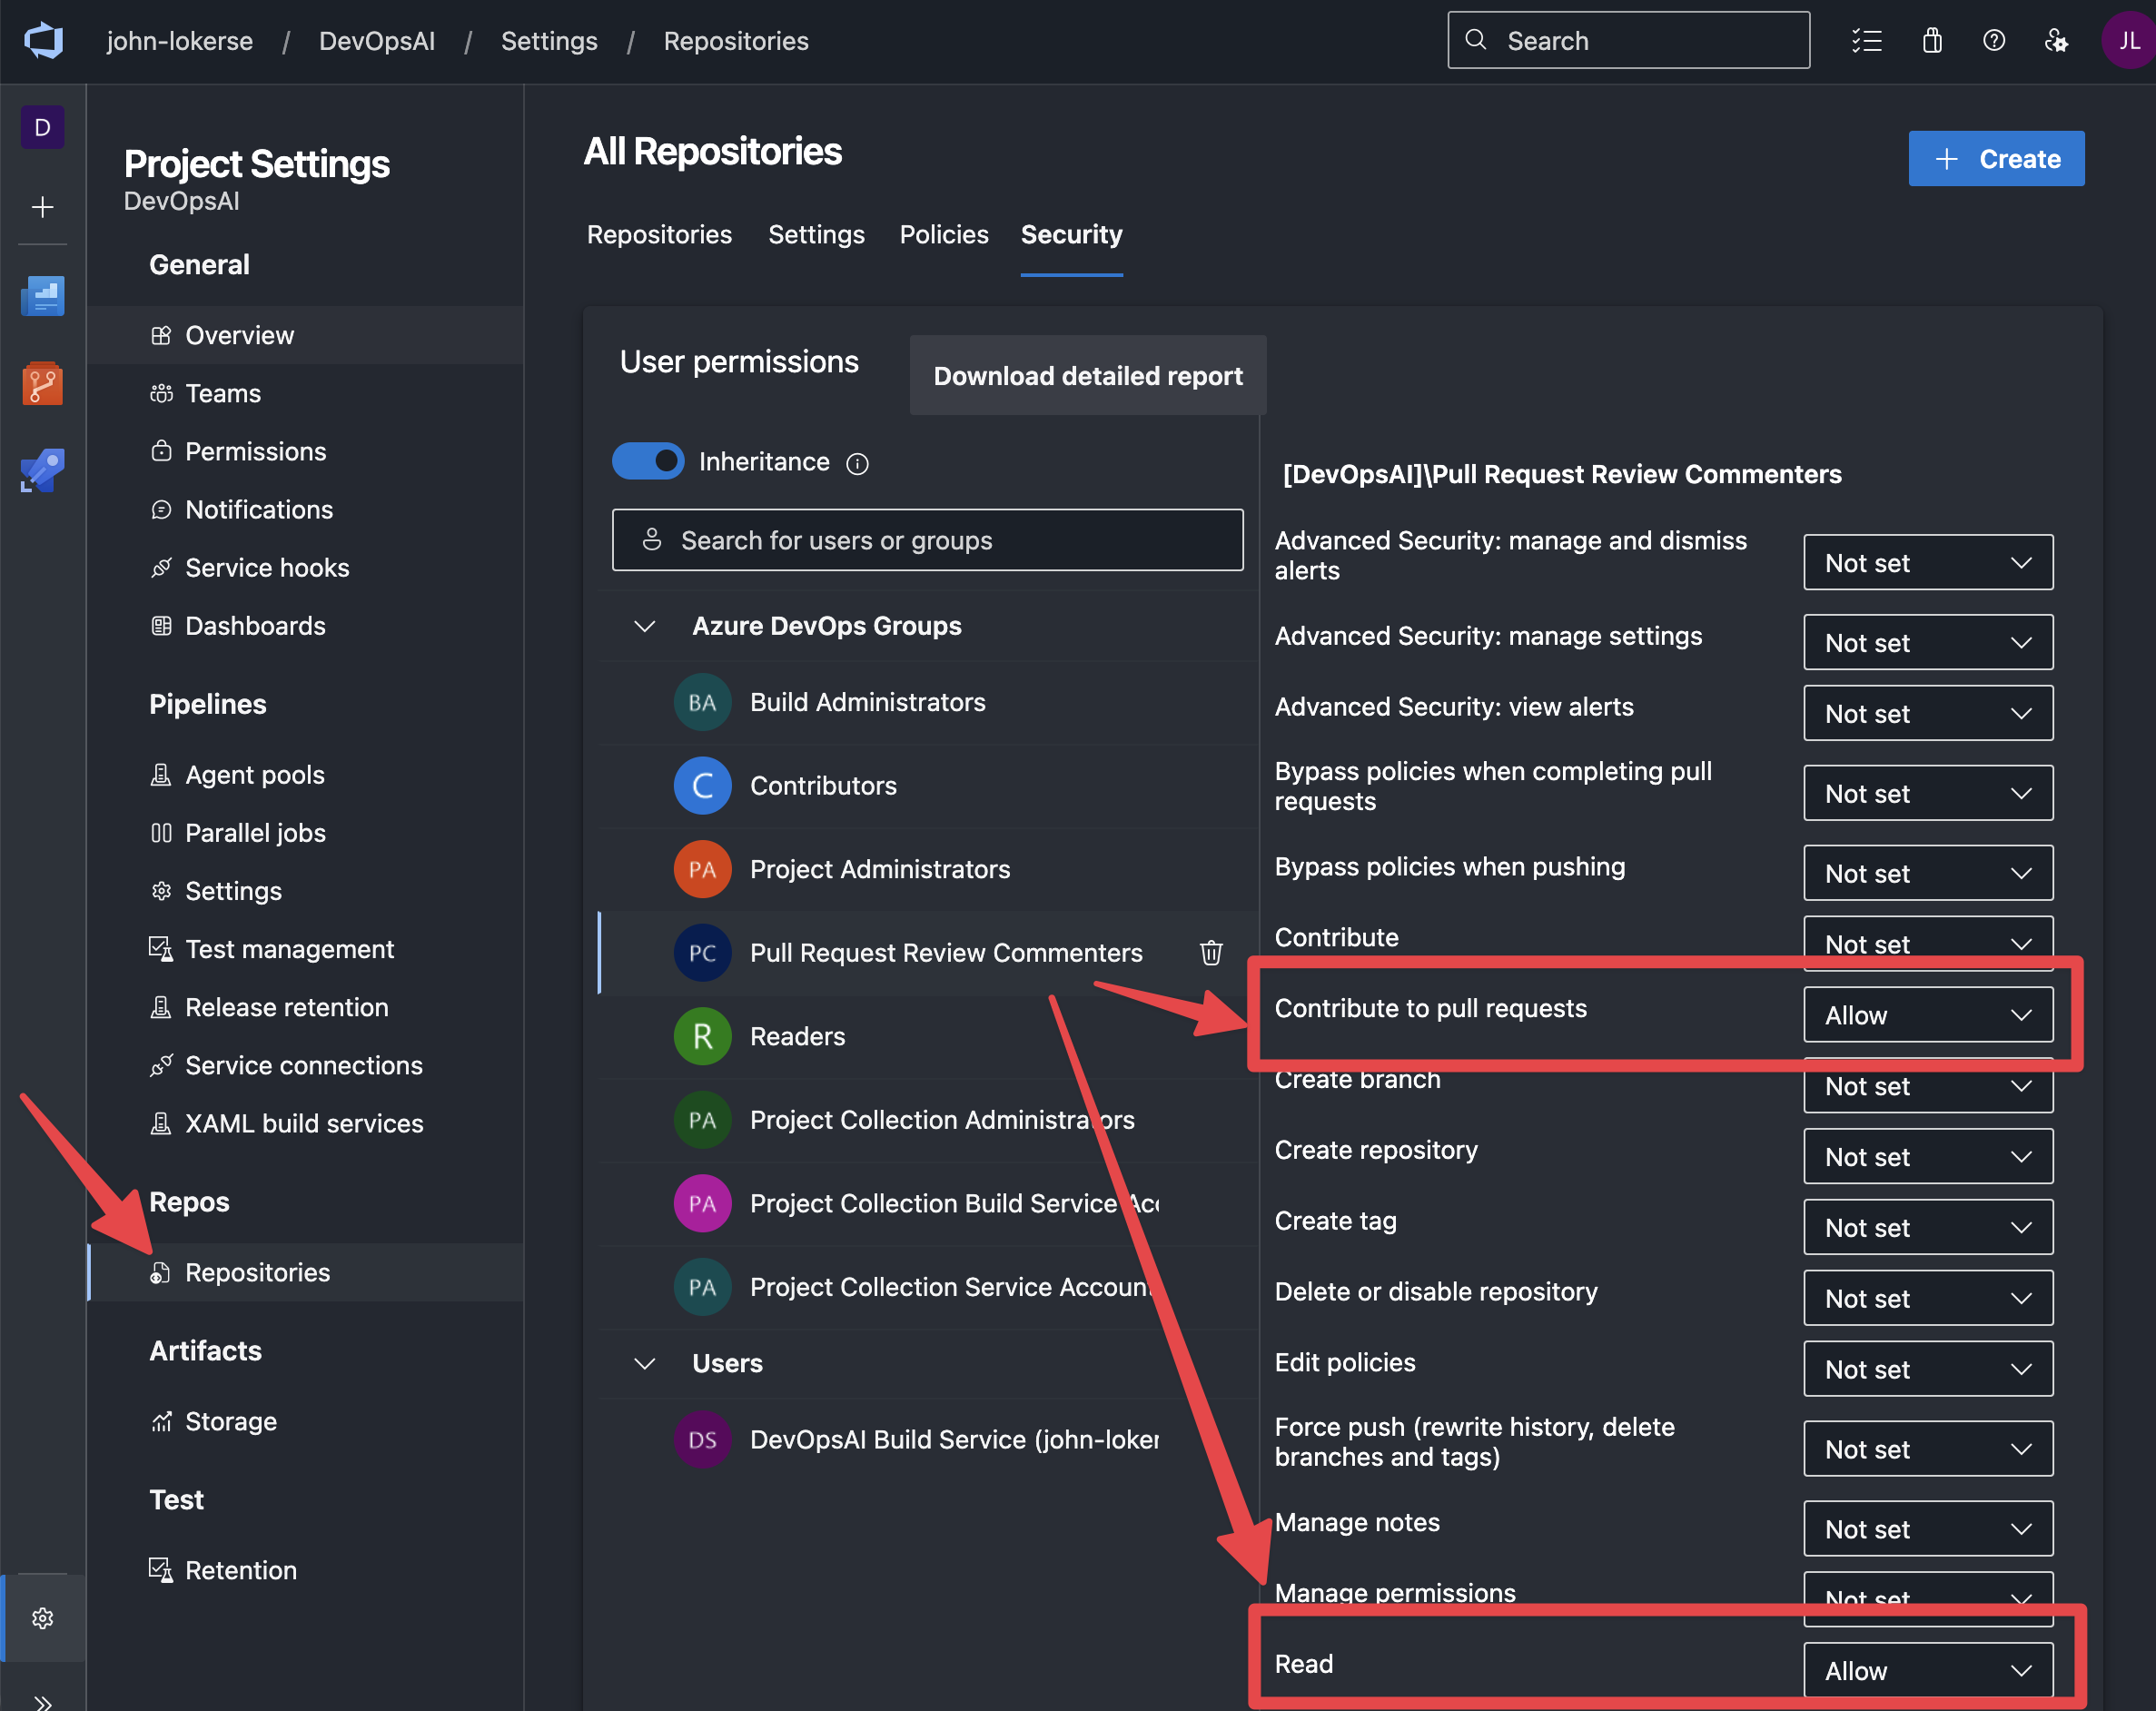Image resolution: width=2156 pixels, height=1711 pixels.
Task: Collapse the Azure DevOps Groups section
Action: coord(645,626)
